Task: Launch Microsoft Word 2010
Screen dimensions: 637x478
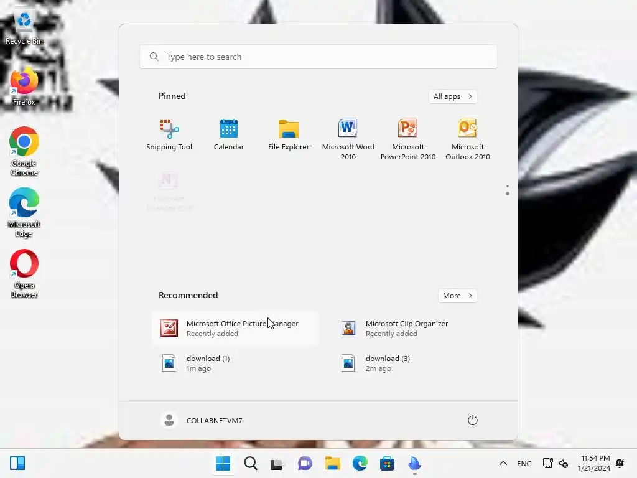Action: click(348, 140)
